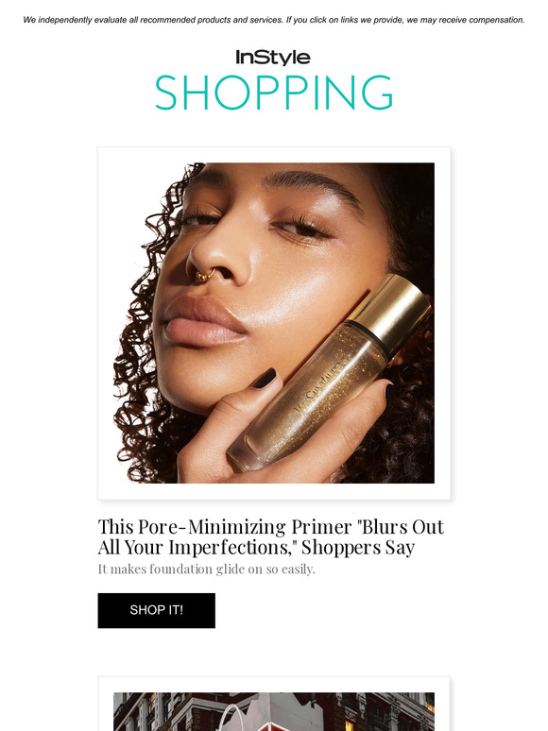Click the affiliate disclaimer text at top
The width and height of the screenshot is (548, 731).
point(274,20)
